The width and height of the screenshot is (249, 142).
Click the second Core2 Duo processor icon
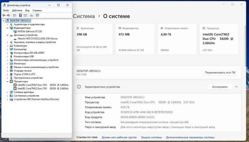click(15, 88)
